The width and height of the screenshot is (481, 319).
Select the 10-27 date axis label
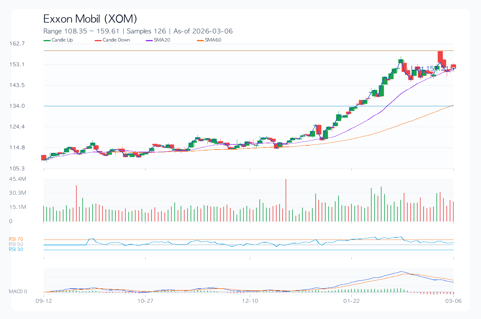[146, 301]
